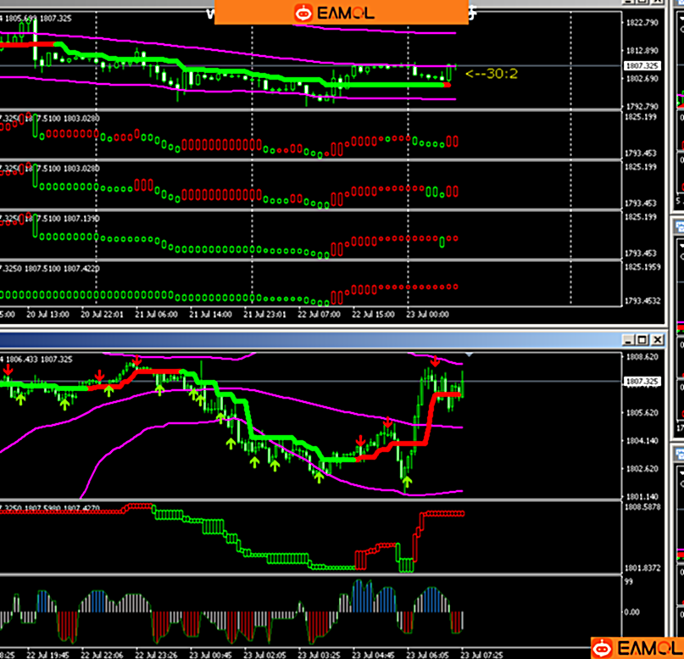Maximize the lower chart window
The image size is (684, 659).
pos(642,340)
